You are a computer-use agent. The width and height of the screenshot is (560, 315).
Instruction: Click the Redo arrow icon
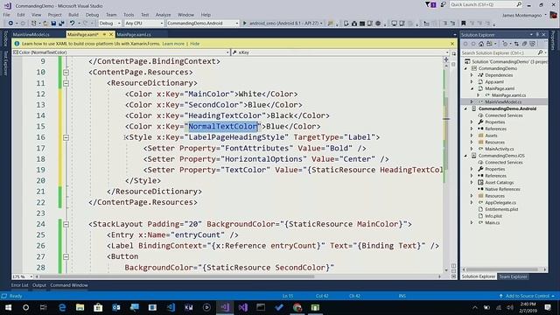86,24
